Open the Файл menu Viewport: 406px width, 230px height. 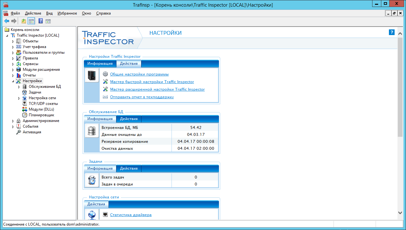[15, 13]
